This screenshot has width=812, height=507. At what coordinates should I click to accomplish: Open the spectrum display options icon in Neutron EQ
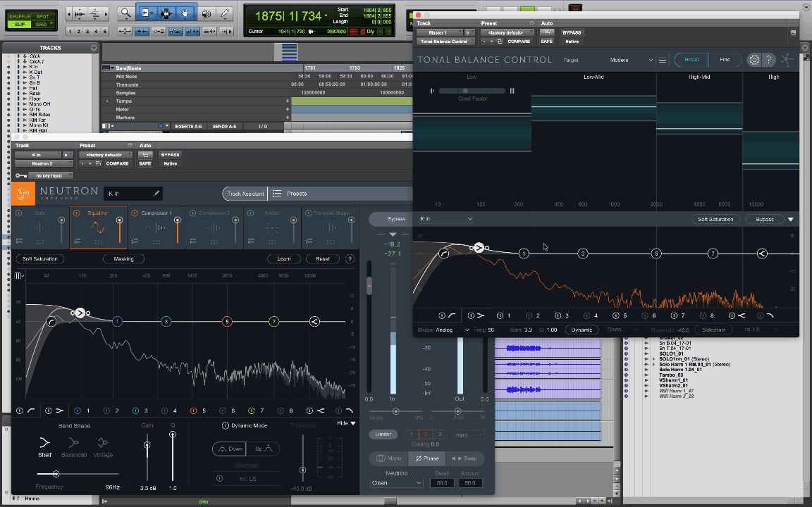coord(18,276)
